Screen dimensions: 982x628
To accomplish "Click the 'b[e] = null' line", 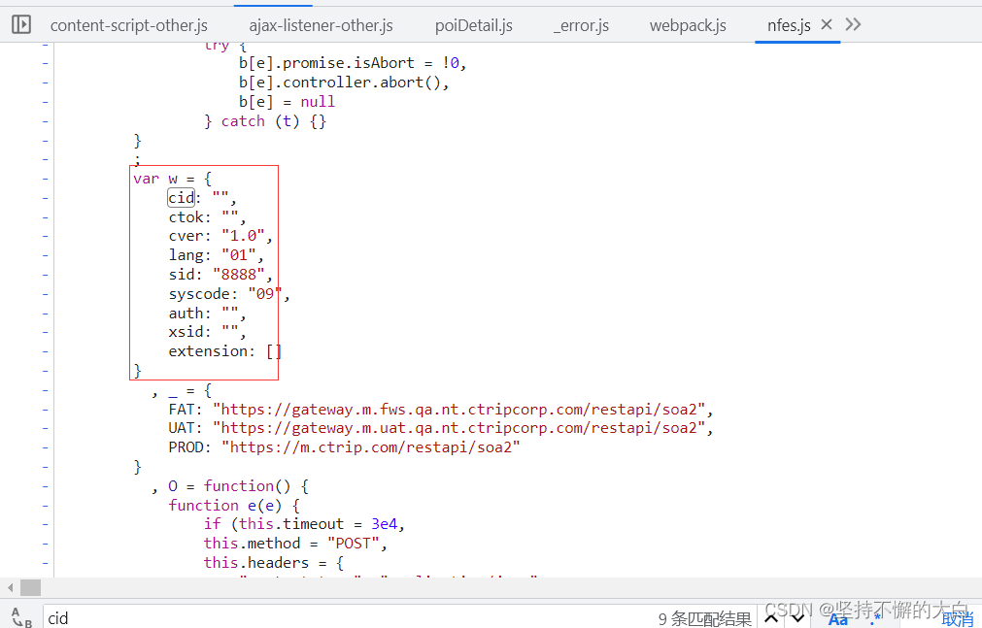I will click(287, 102).
